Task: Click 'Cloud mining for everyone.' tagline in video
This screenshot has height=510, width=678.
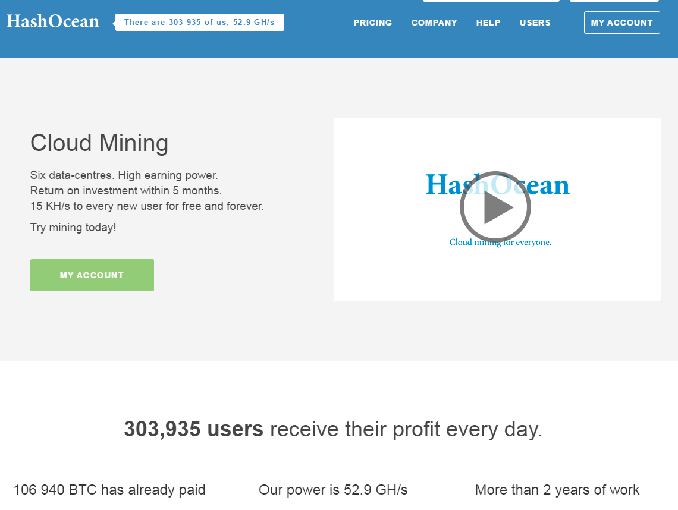Action: click(500, 243)
